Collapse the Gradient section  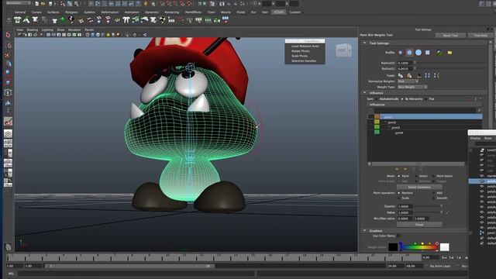coord(365,231)
